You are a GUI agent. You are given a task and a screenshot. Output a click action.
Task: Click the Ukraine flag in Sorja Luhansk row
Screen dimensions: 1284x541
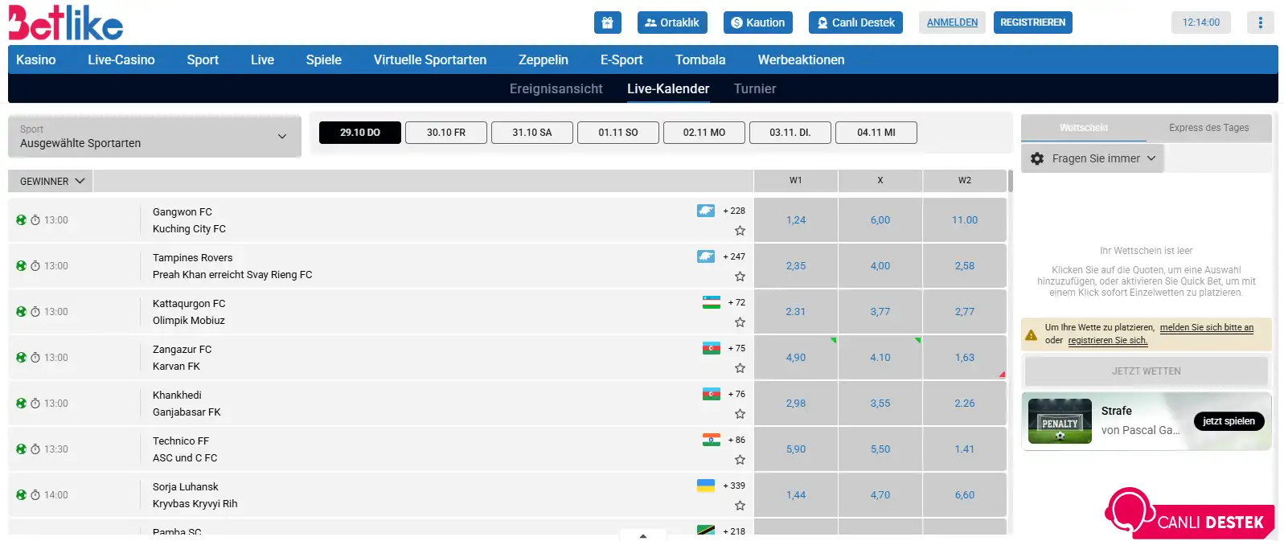(706, 486)
